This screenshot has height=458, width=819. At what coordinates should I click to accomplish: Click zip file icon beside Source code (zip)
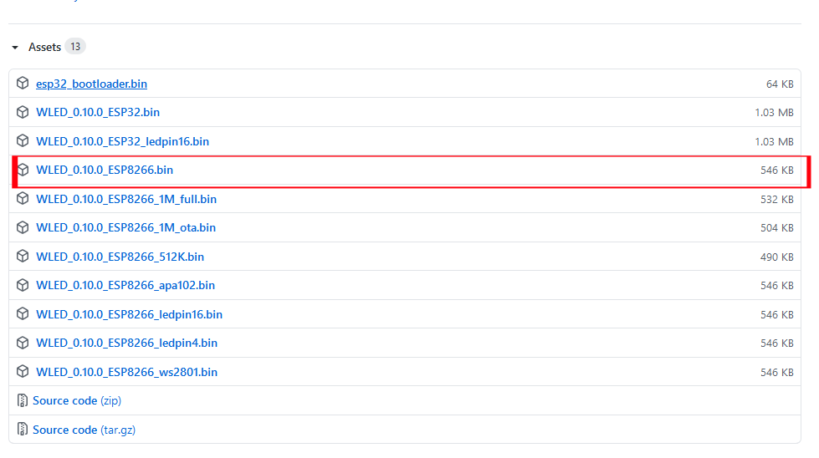pyautogui.click(x=22, y=400)
